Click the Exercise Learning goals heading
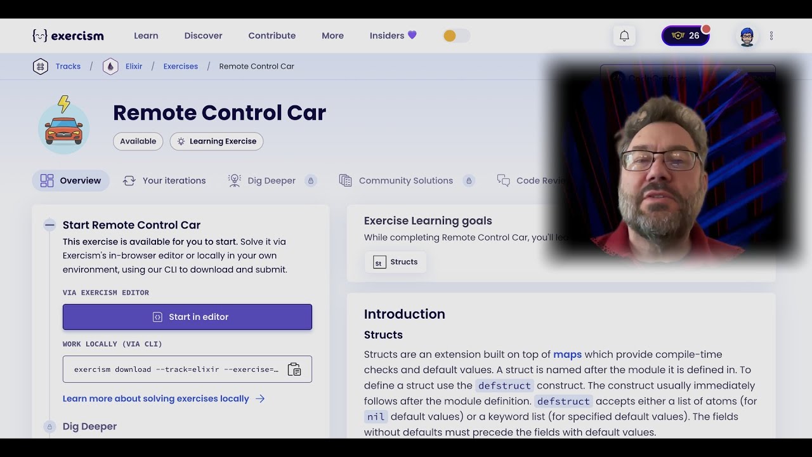Screen dimensions: 812x457 [428, 221]
